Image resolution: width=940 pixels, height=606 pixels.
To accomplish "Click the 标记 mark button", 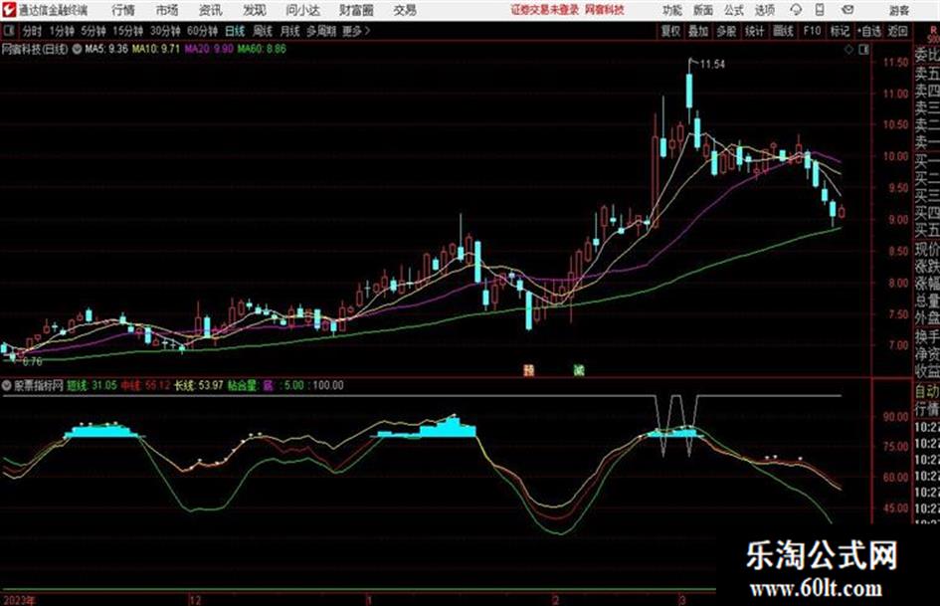I will (x=840, y=31).
